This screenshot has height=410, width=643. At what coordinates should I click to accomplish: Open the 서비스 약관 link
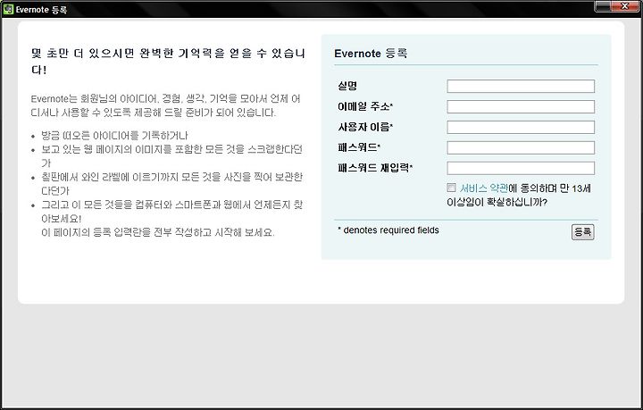483,188
